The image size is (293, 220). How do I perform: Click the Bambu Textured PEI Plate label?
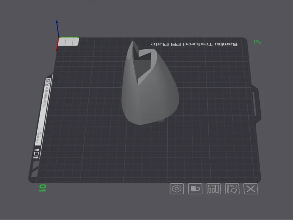pos(194,44)
